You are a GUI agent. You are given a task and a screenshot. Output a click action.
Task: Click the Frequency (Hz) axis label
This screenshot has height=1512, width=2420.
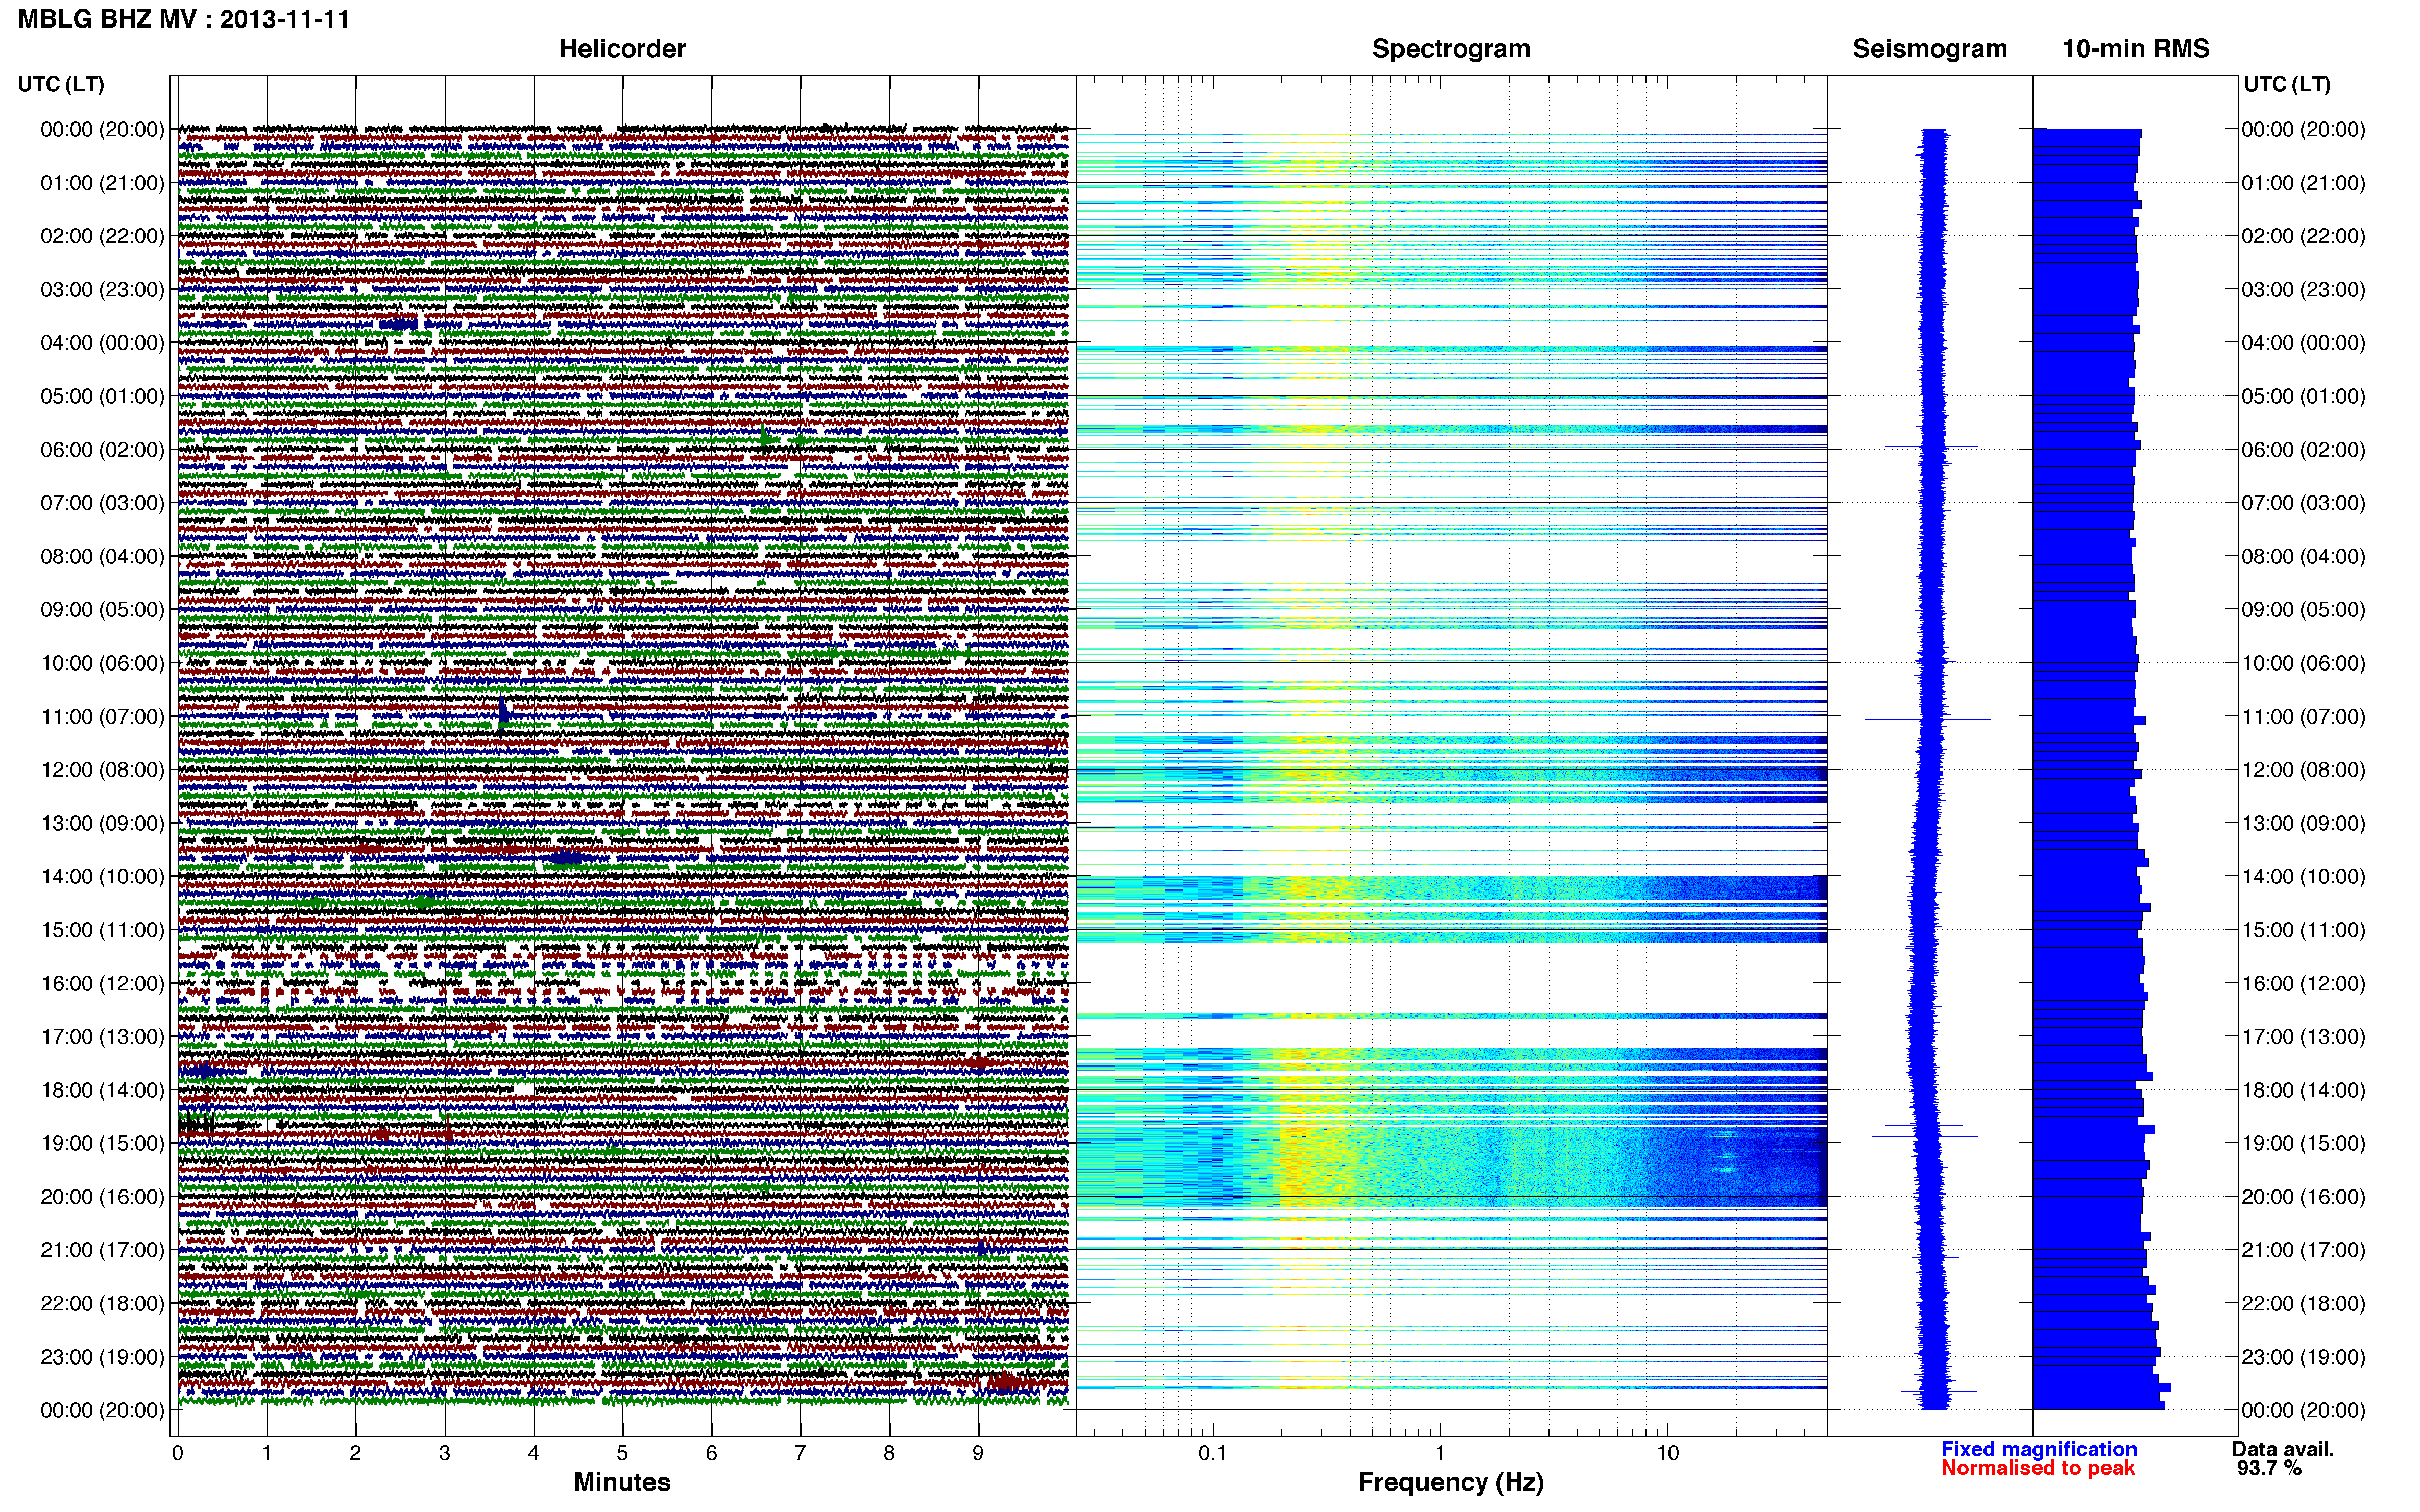[1450, 1482]
